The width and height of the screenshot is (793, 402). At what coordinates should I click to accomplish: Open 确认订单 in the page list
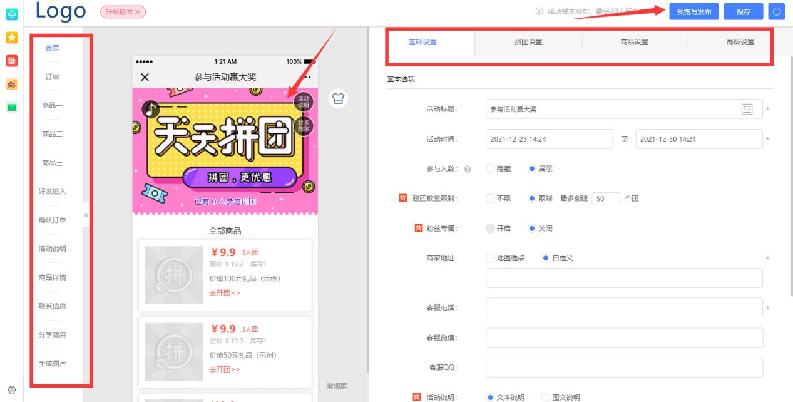pyautogui.click(x=53, y=220)
